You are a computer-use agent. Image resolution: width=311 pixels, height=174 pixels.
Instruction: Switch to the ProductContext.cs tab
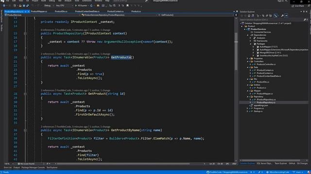click(x=115, y=12)
